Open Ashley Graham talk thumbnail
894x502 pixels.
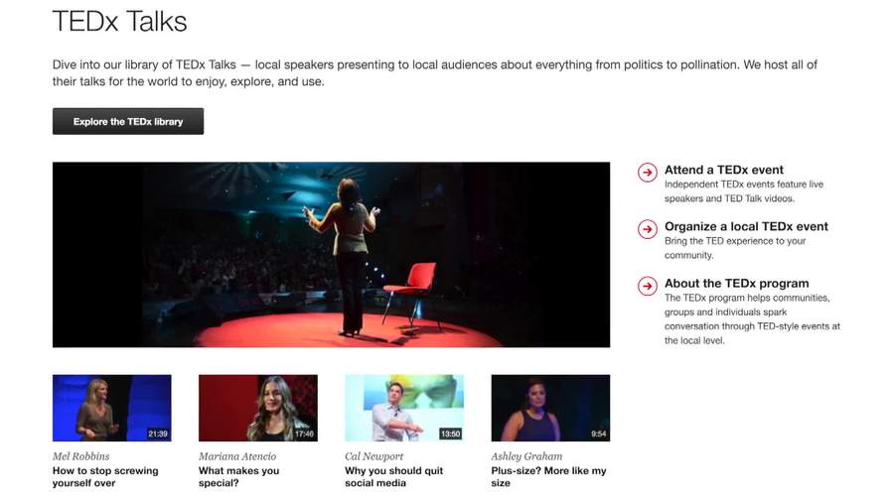549,407
